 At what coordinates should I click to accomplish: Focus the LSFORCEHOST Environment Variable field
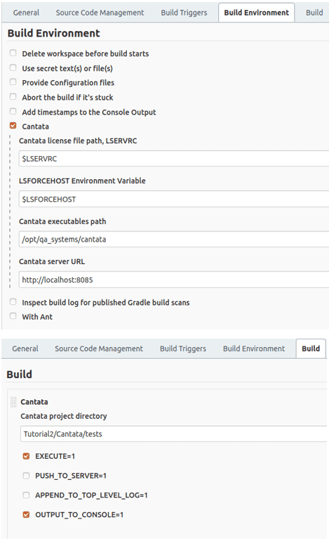174,199
